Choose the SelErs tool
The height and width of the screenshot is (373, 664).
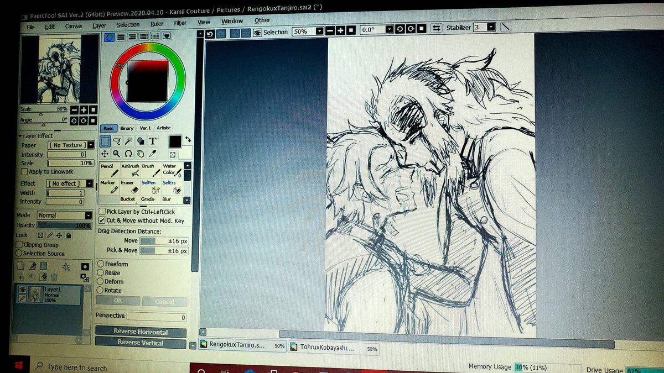172,187
